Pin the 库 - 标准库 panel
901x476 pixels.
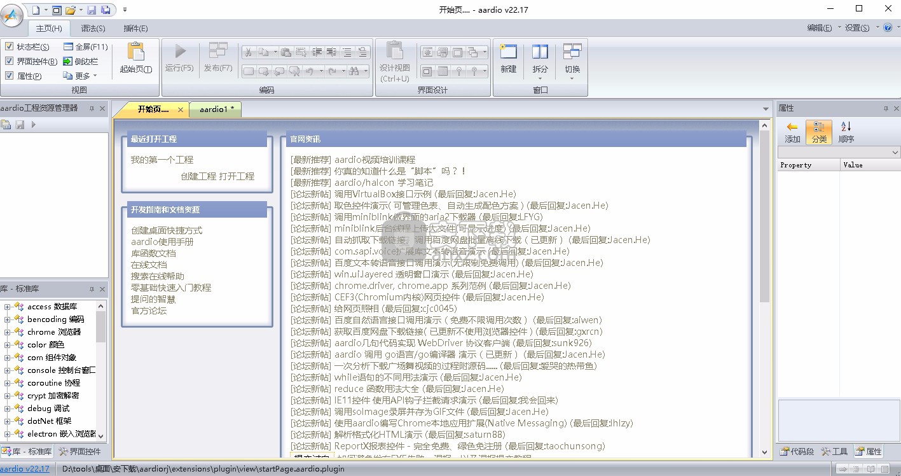point(92,288)
